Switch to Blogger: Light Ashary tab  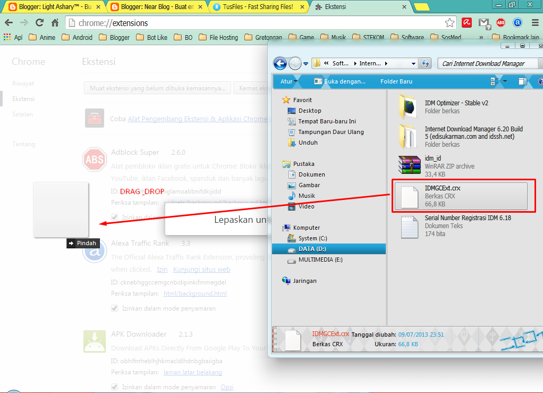(x=54, y=6)
